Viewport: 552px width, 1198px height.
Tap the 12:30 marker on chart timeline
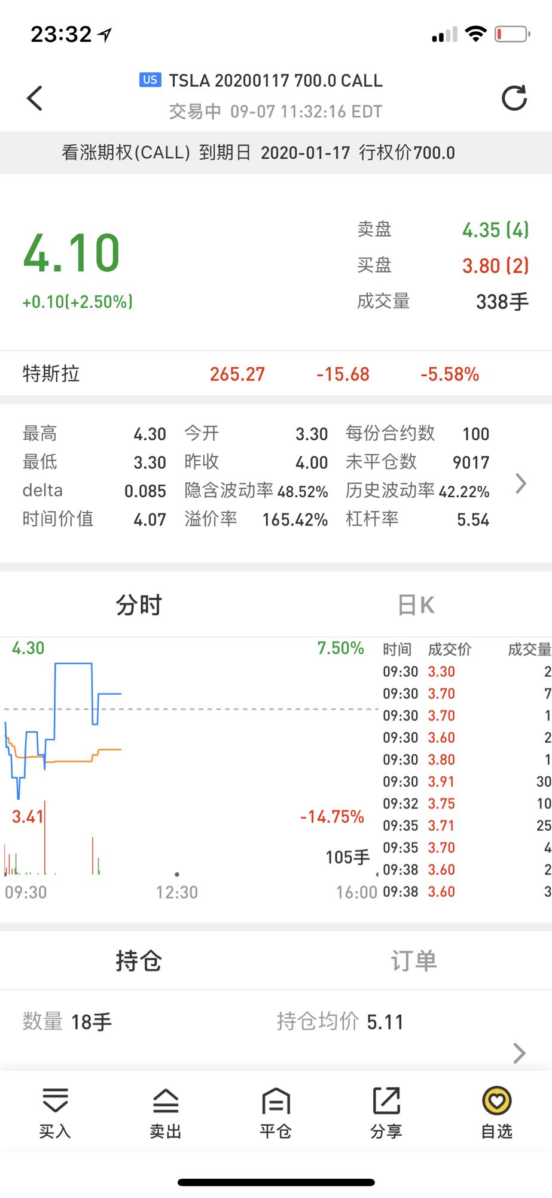[x=176, y=892]
